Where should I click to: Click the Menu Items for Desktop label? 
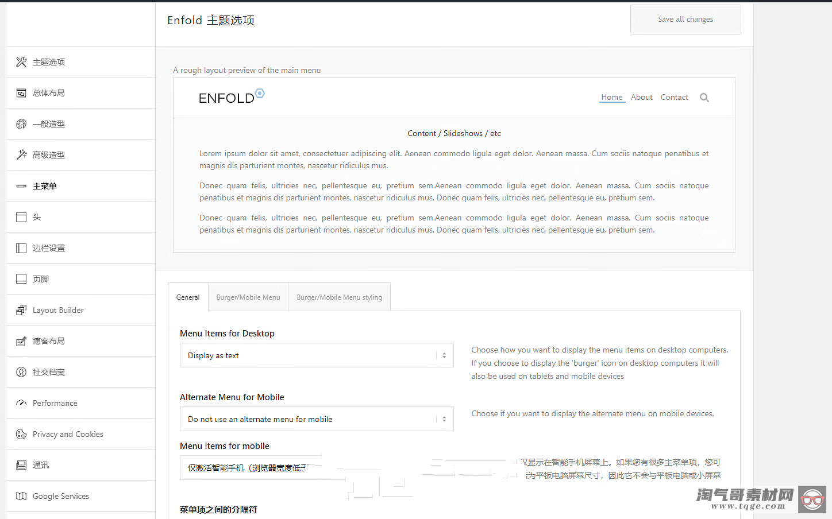(227, 334)
